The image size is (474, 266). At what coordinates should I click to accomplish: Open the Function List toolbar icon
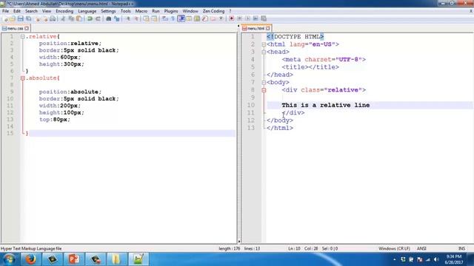click(x=205, y=18)
